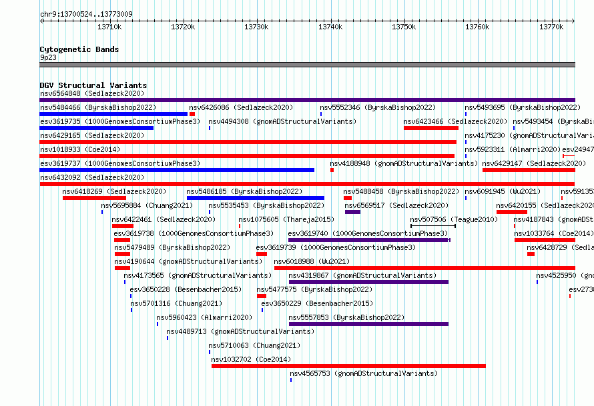Open the nsv5488458 (ByrskaBishop2022) label
The image size is (594, 406).
click(401, 191)
